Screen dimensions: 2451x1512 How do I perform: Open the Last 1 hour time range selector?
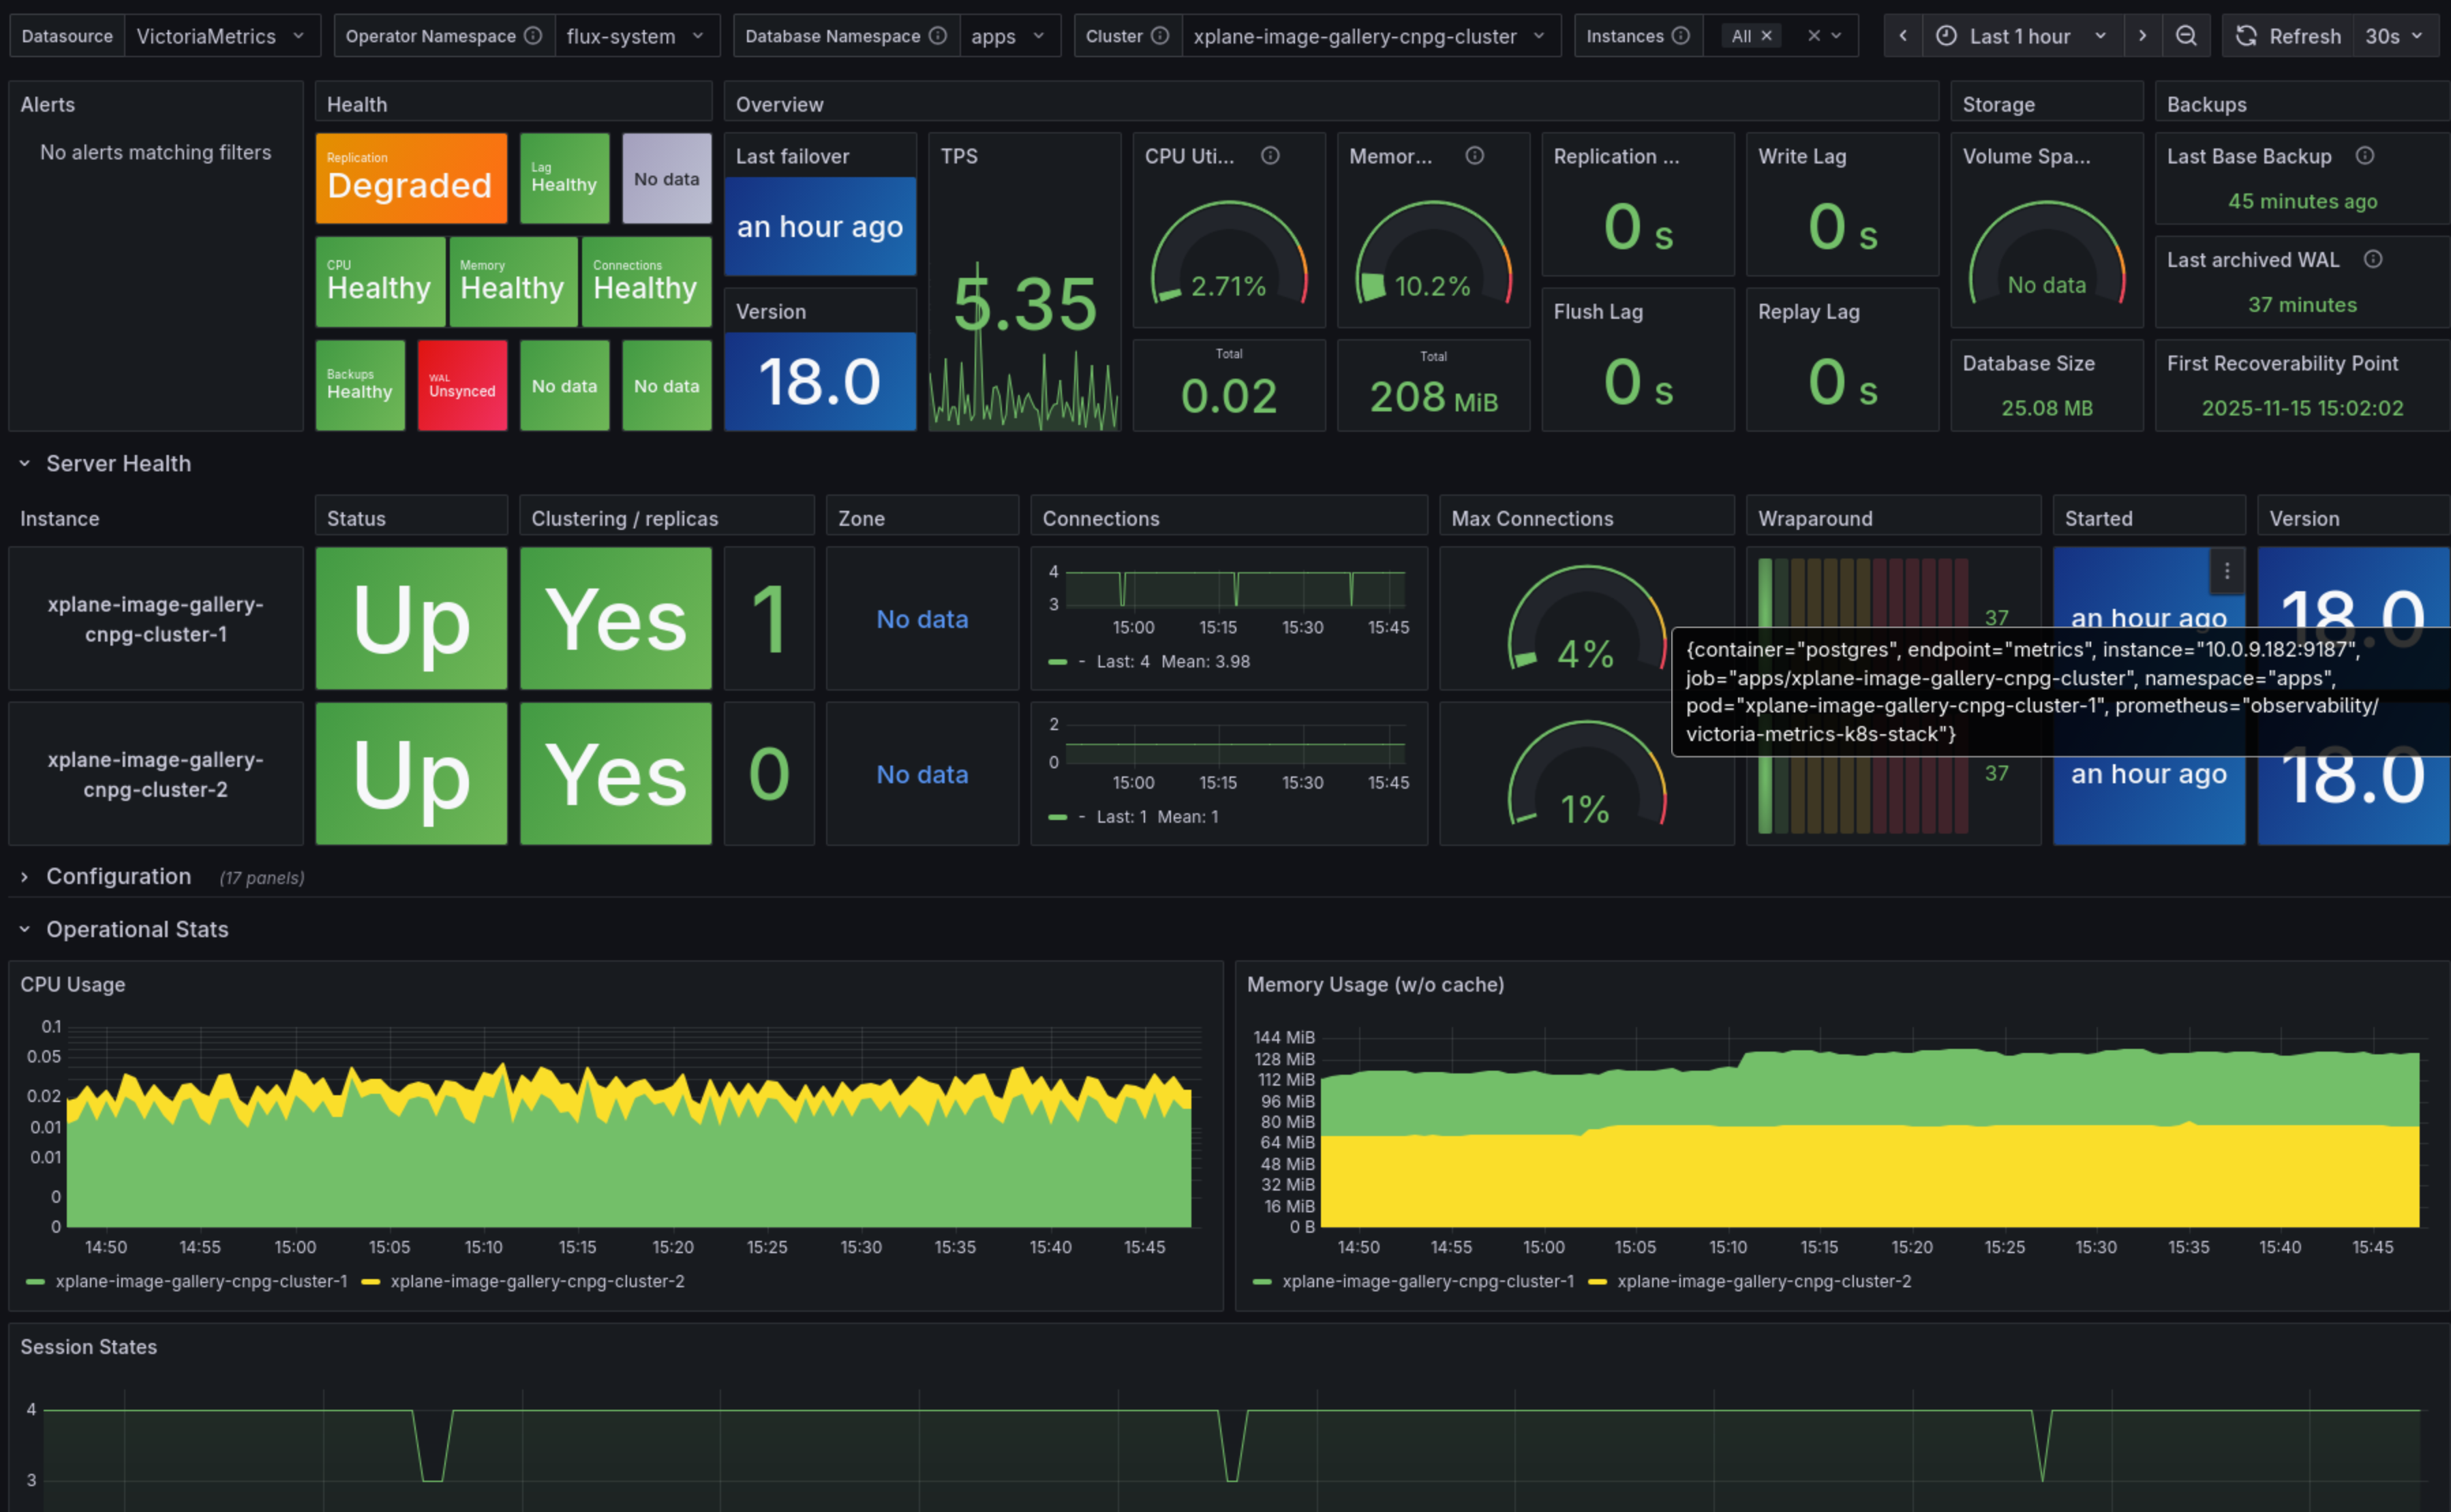(x=2022, y=35)
